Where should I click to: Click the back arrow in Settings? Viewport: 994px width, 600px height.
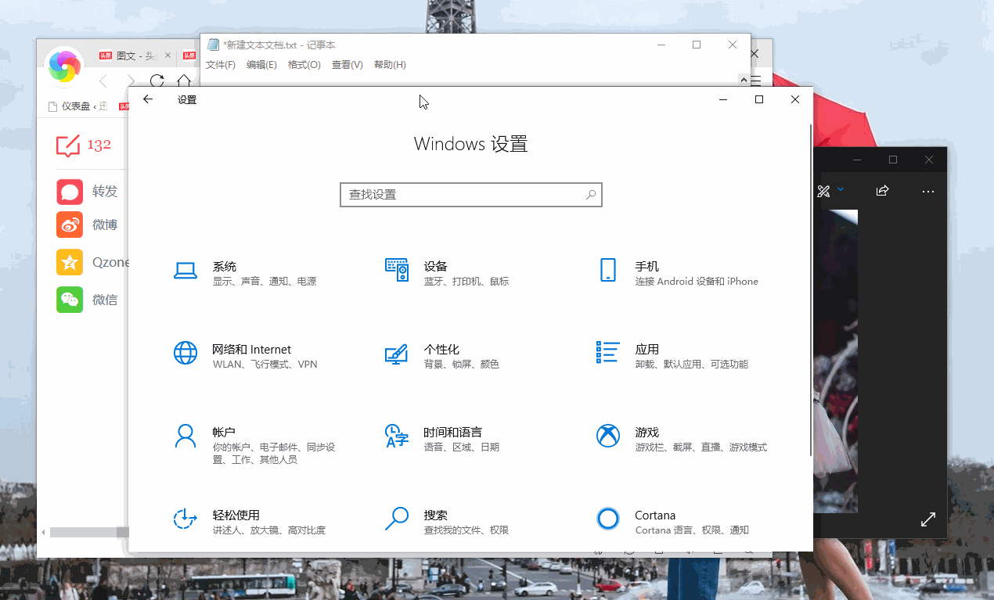point(148,99)
